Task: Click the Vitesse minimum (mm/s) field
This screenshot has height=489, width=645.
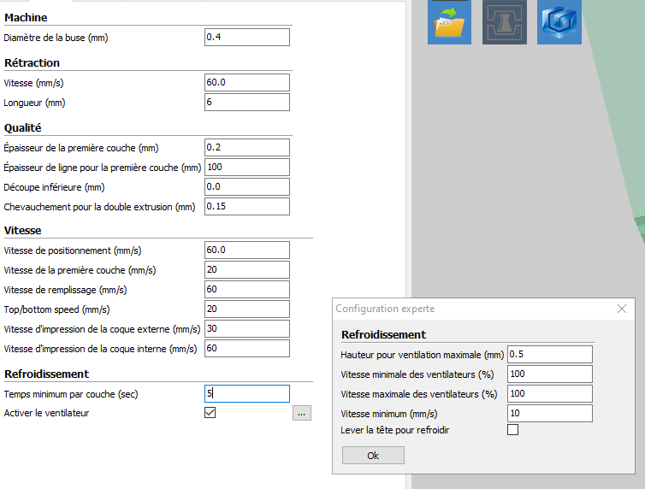Action: click(550, 414)
